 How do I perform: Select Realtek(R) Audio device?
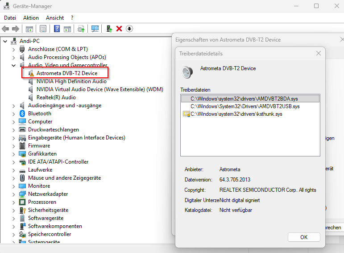[x=56, y=97]
